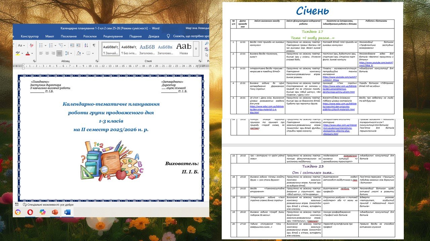Open the Макет ribbon tab
430x241 pixels.
[50, 36]
